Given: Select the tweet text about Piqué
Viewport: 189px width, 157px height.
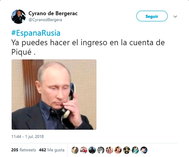Looking at the screenshot, I should (88, 47).
